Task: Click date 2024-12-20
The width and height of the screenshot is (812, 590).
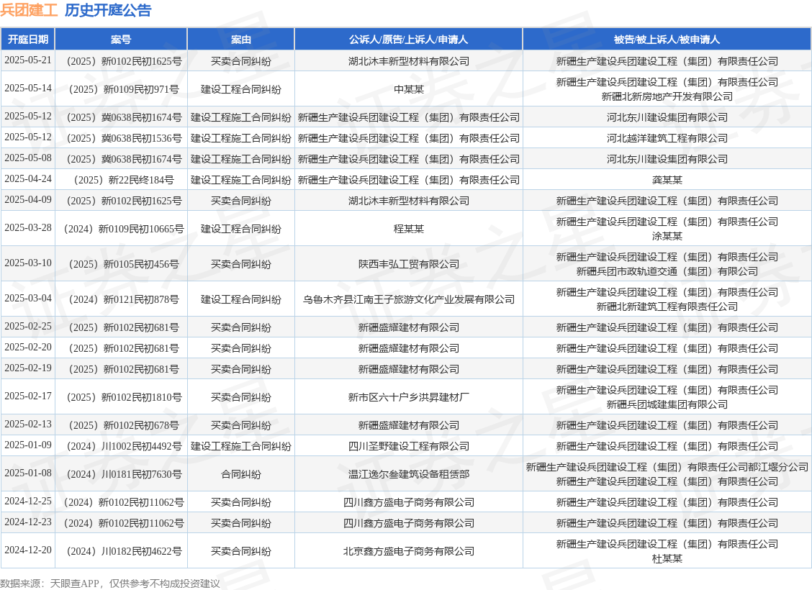Action: coord(28,550)
